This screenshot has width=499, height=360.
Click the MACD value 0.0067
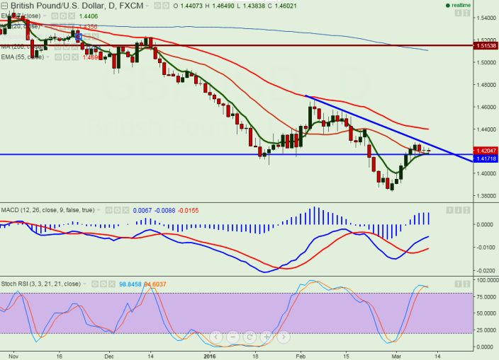[142, 211]
